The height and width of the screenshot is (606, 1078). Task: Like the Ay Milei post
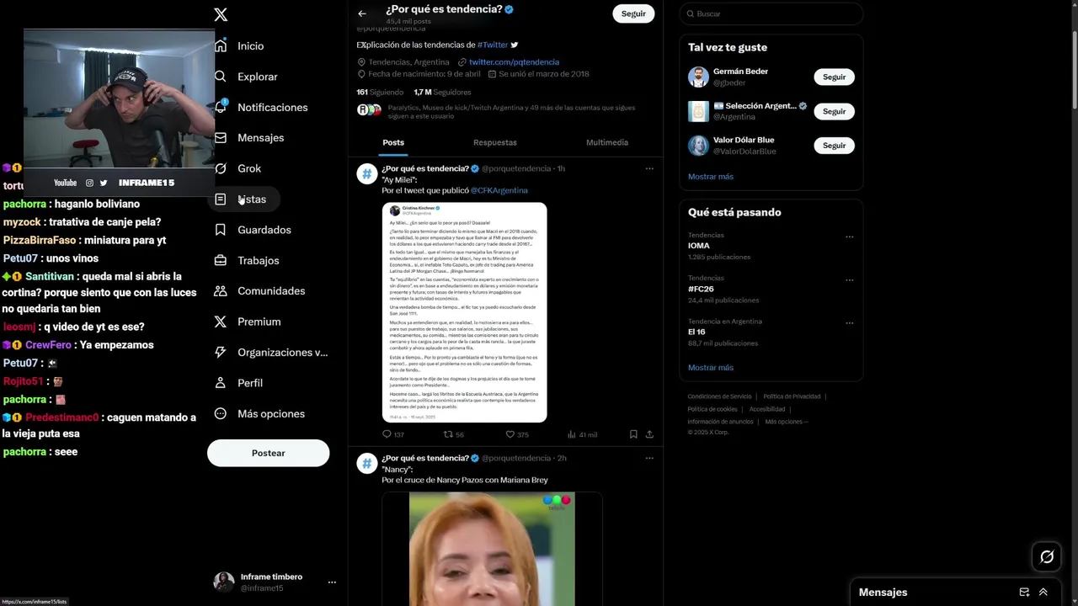510,434
